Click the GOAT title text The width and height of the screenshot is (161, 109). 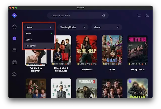(x=112, y=70)
